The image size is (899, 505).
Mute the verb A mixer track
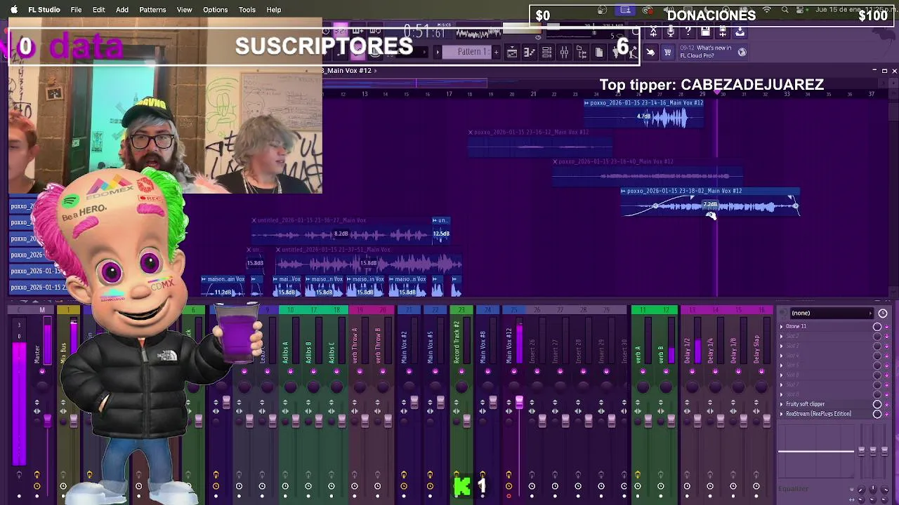click(x=643, y=372)
